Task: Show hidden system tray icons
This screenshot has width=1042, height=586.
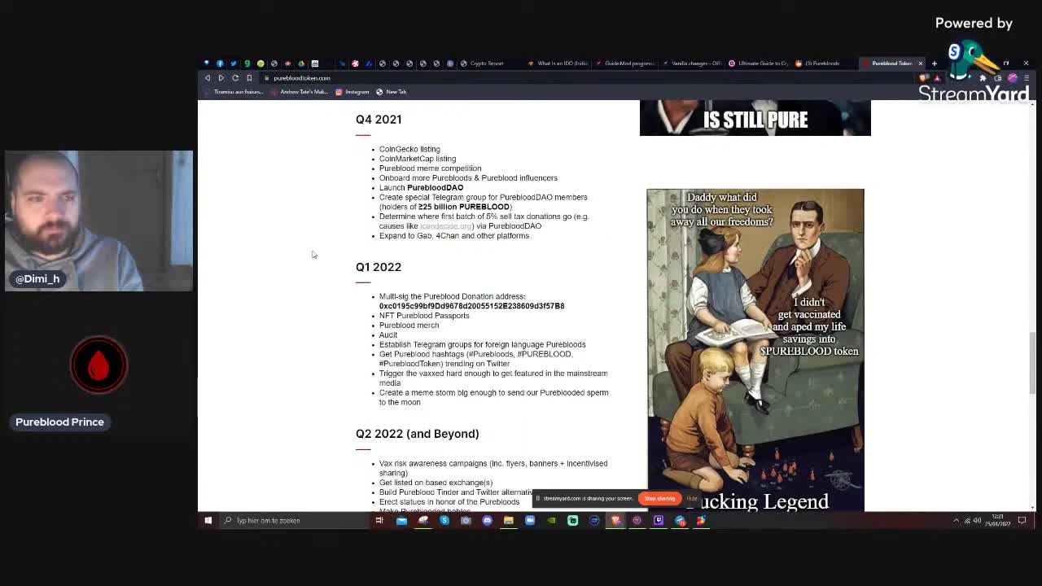Action: pyautogui.click(x=957, y=521)
